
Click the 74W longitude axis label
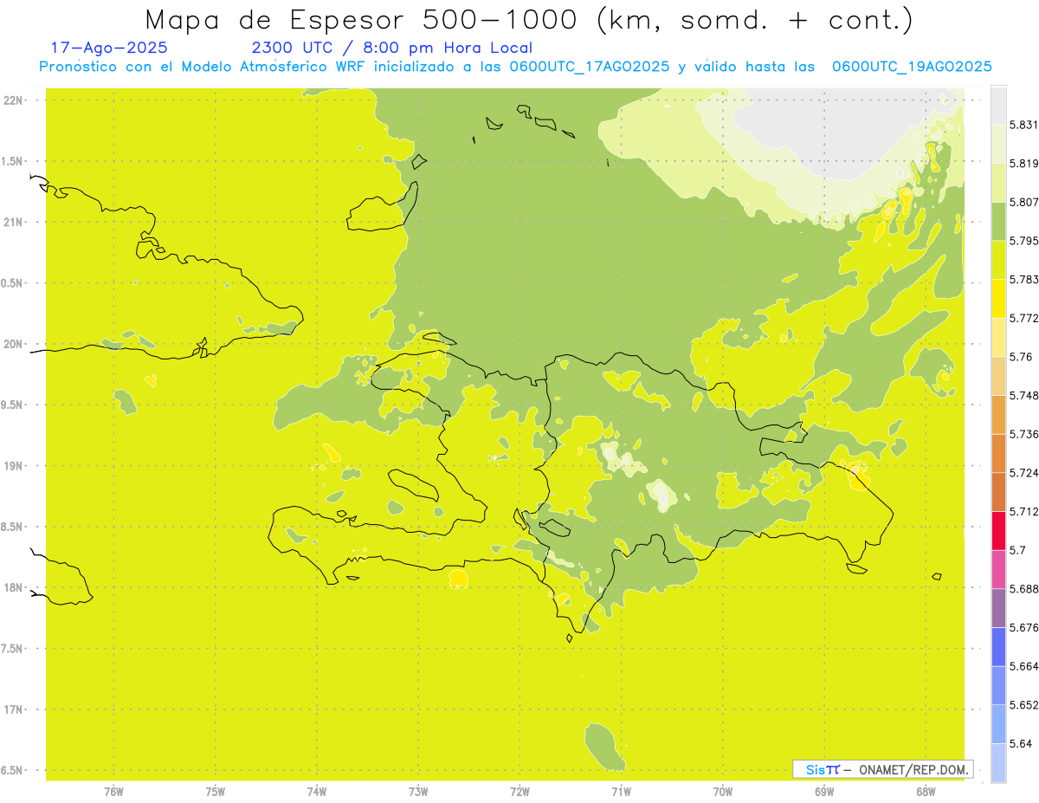coord(317,791)
